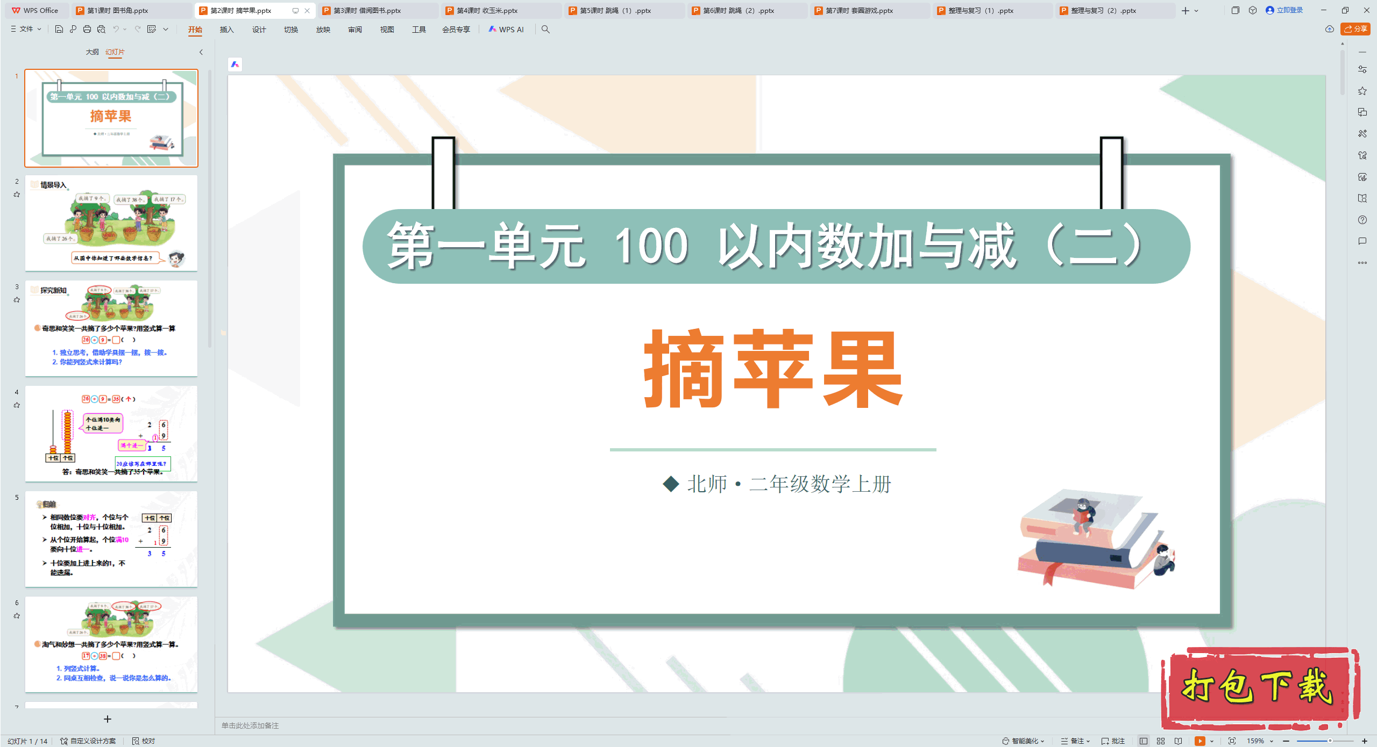
Task: Click the search magnifier next to WPS AI
Action: [x=545, y=30]
